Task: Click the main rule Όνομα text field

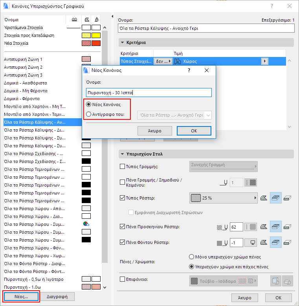Action: (x=206, y=28)
